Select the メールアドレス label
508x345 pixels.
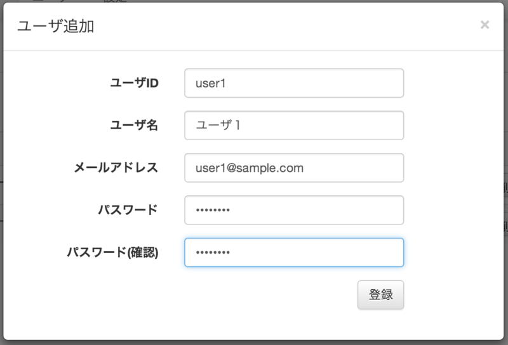coord(116,168)
